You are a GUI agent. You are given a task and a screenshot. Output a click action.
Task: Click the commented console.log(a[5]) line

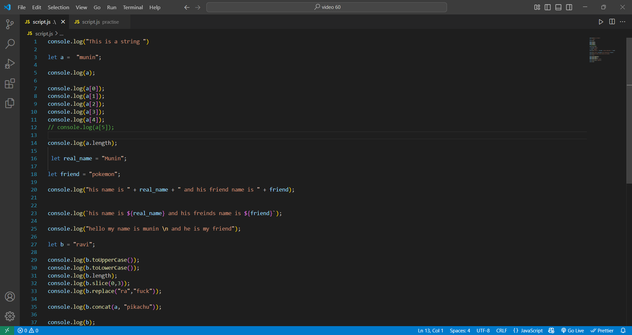click(x=81, y=127)
